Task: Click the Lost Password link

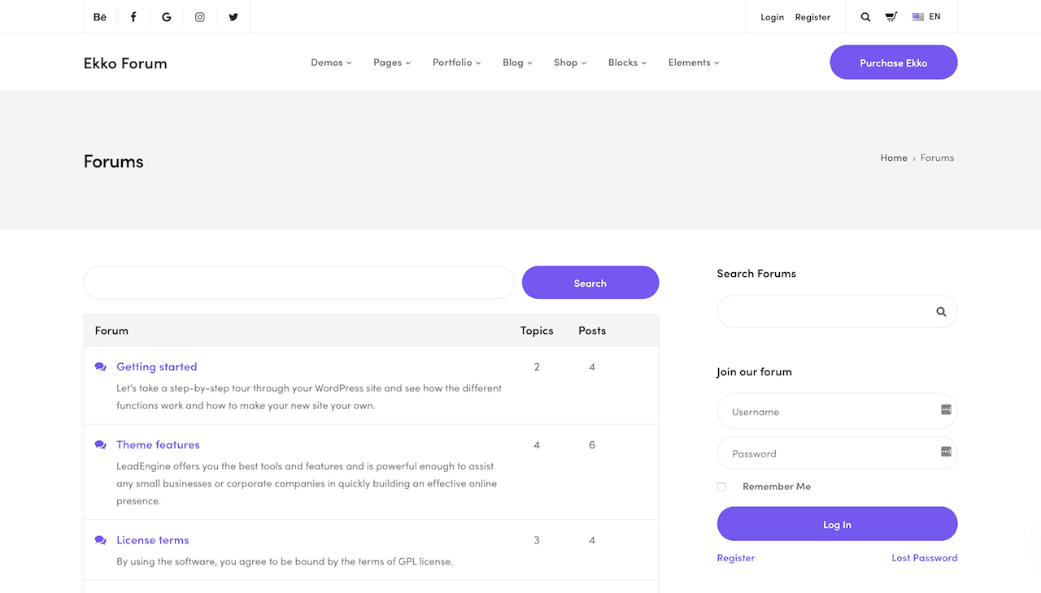Action: 924,558
